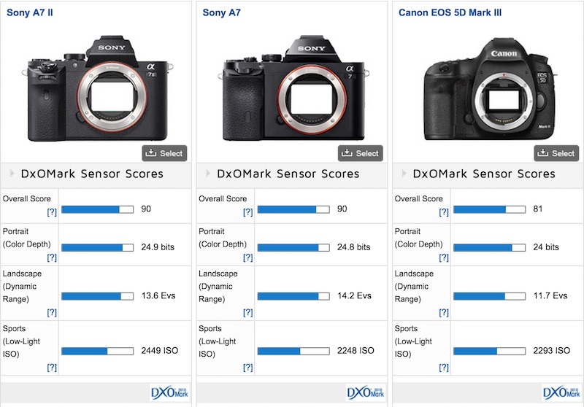Viewport: 584px width, 407px height.
Task: Click Sony A7 II Overall Score label
Action: 27,198
